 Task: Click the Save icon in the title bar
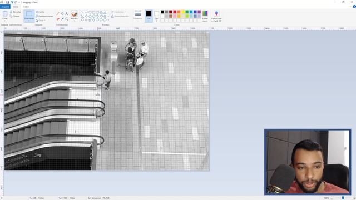tap(7, 2)
